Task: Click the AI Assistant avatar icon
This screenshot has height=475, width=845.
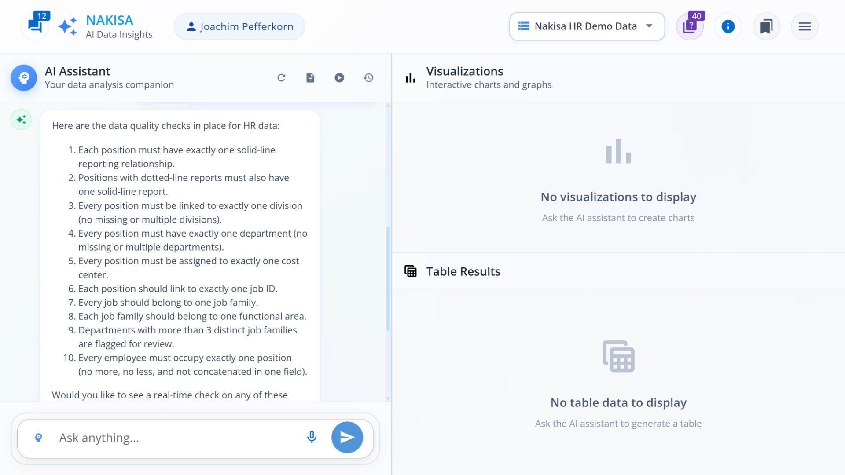Action: pyautogui.click(x=24, y=77)
